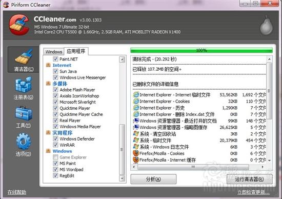The height and width of the screenshot is (199, 282).
Task: Click the CCleaner title bar app icon
Action: 6,5
